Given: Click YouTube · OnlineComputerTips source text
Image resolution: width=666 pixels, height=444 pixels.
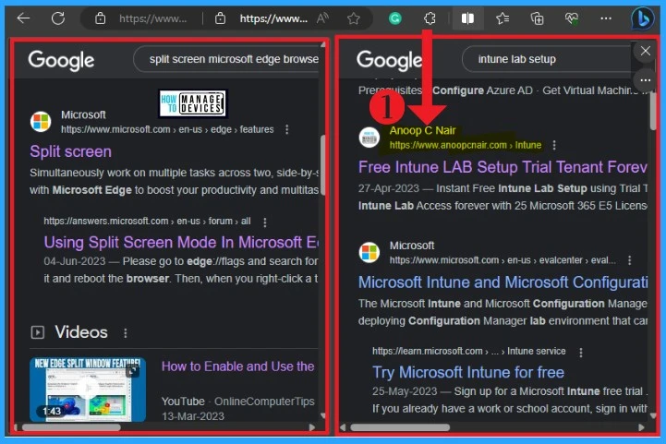Looking at the screenshot, I should click(238, 402).
